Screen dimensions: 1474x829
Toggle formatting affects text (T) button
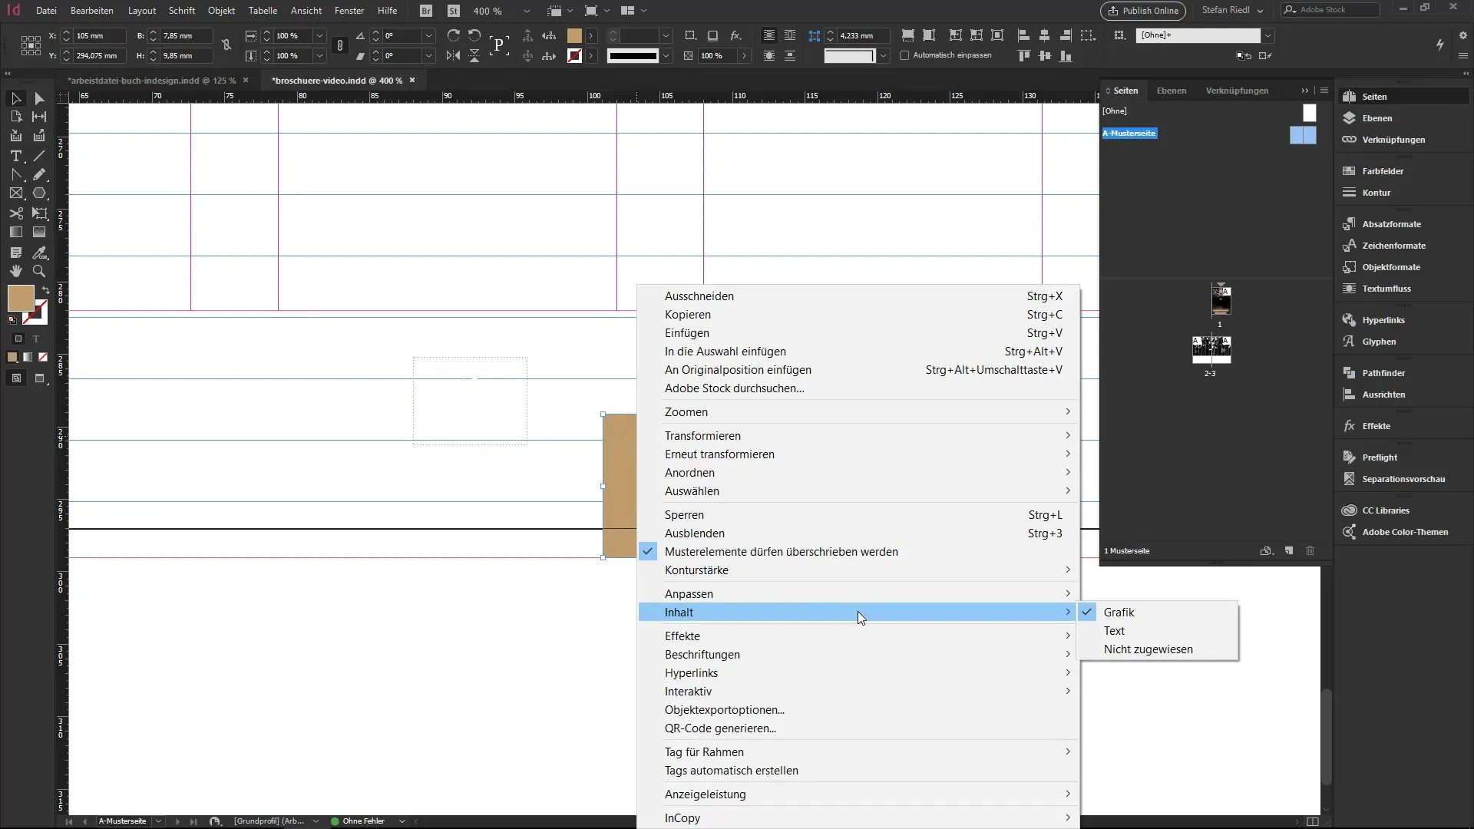coord(35,339)
